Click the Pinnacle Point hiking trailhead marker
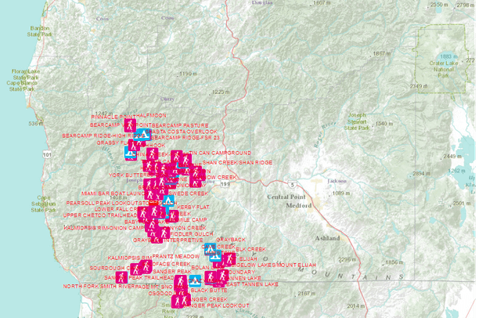This screenshot has width=479, height=318. [x=130, y=124]
